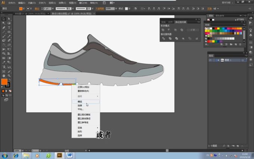This screenshot has height=159, width=254.
Task: Select the Paintbrush tool
Action: pyautogui.click(x=4, y=36)
